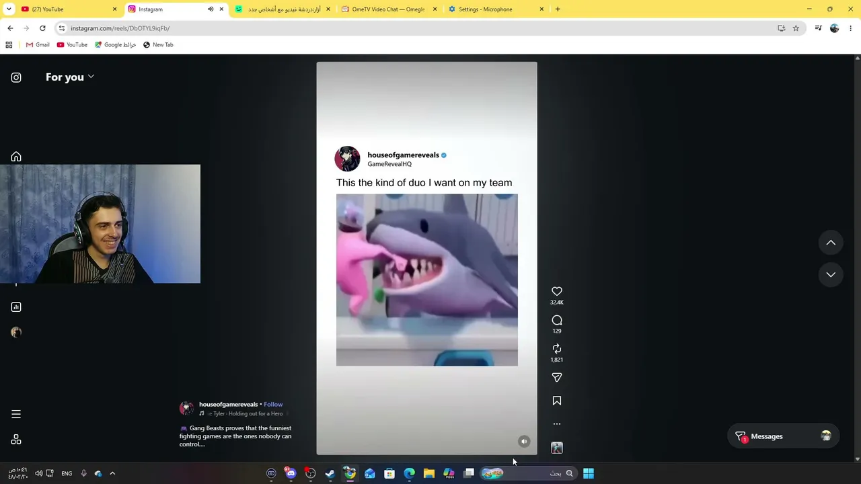Viewport: 861px width, 484px height.
Task: Open the avatar icon in Messages button
Action: point(826,436)
